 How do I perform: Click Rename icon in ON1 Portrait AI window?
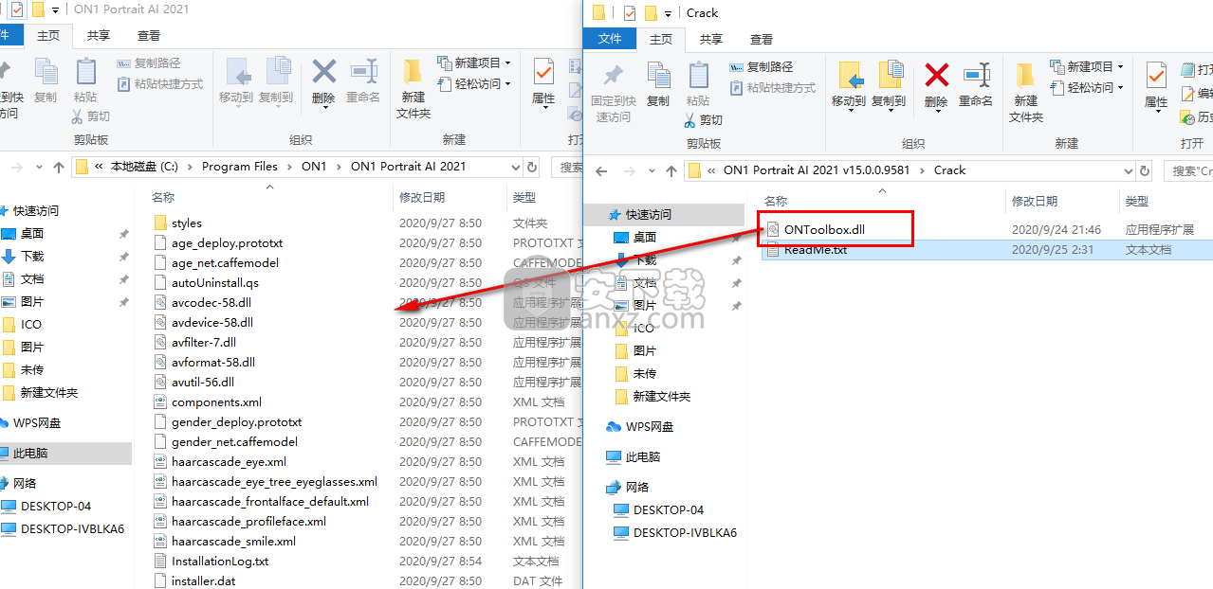363,72
